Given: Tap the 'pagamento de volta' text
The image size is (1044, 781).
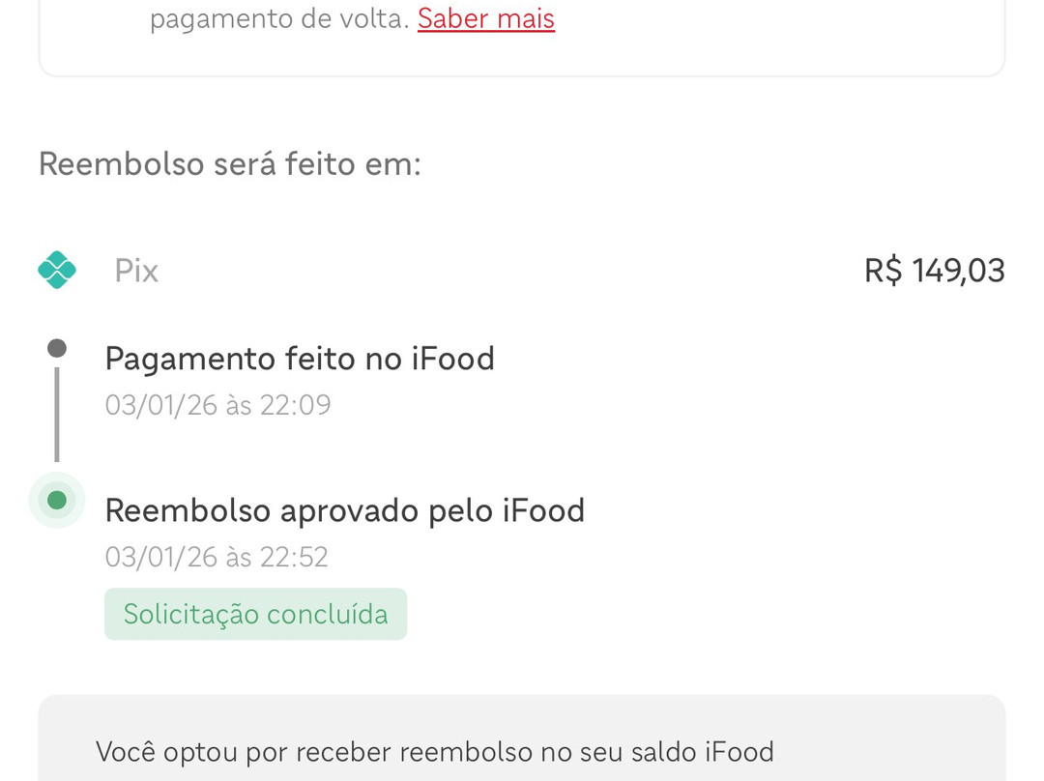Looking at the screenshot, I should point(279,18).
